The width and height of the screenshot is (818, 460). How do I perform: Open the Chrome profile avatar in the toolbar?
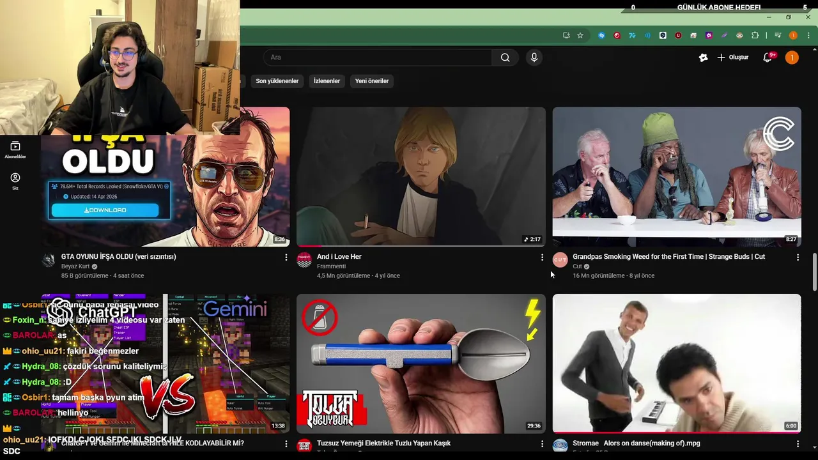click(x=793, y=35)
